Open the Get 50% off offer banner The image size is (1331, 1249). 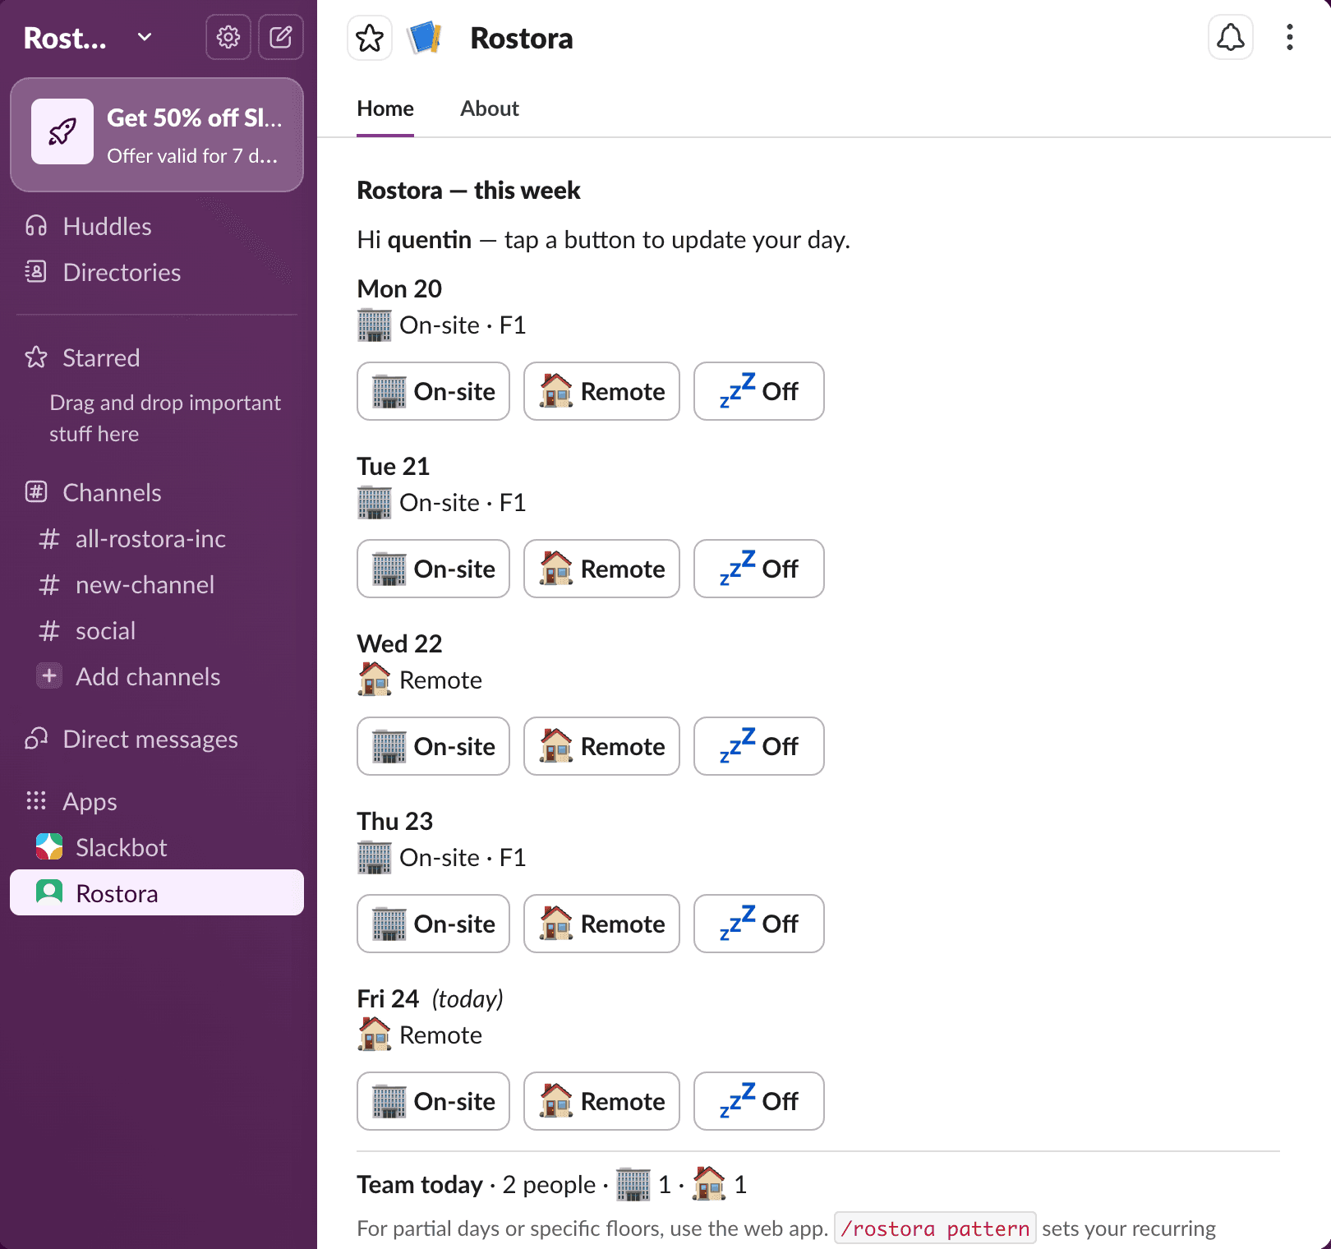pos(157,135)
